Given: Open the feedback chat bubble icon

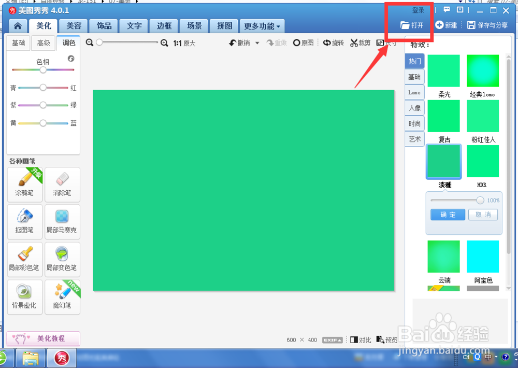Looking at the screenshot, I should click(447, 10).
